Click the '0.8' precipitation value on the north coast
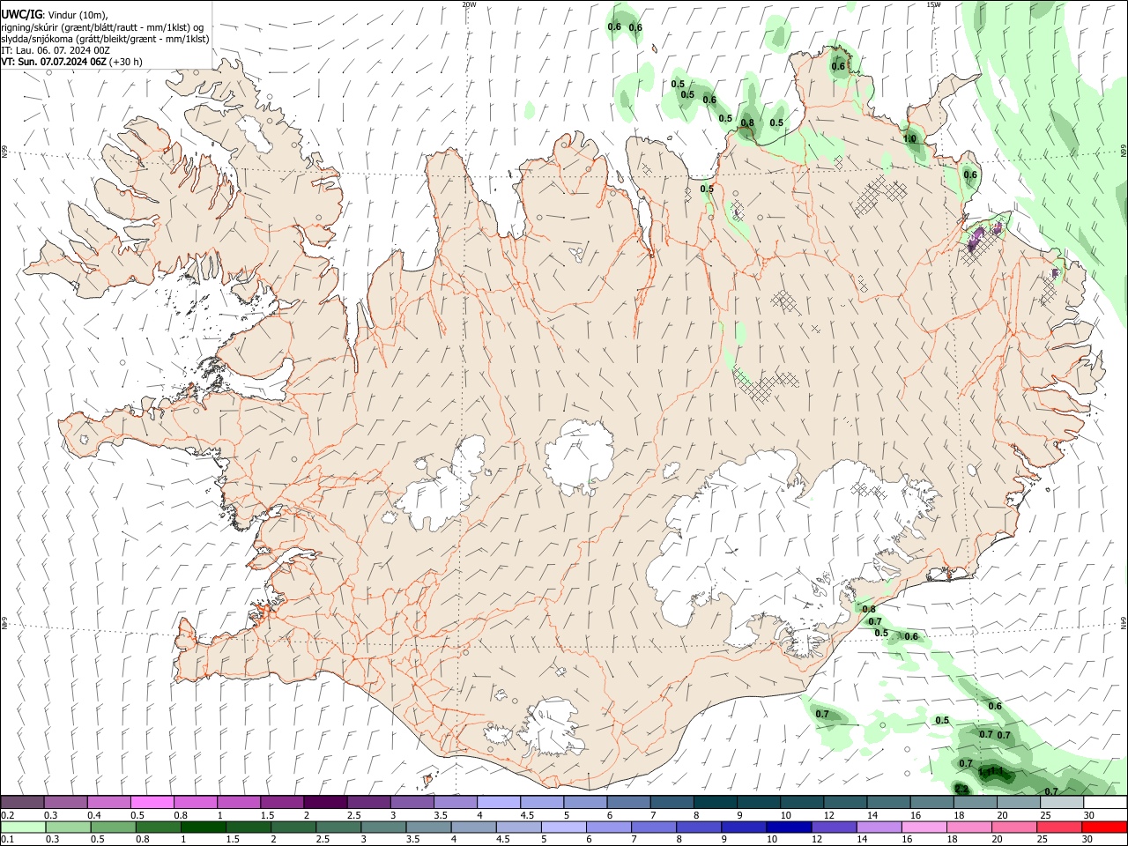 747,122
